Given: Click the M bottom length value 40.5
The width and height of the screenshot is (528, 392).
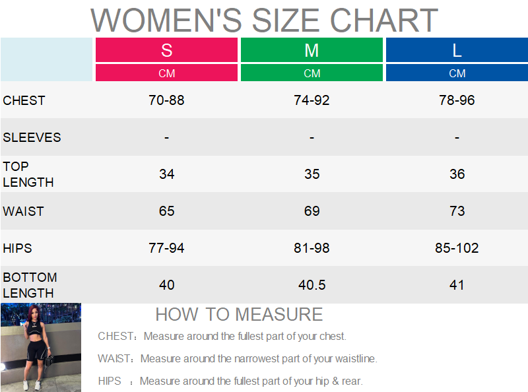Looking at the screenshot, I should click(312, 285).
